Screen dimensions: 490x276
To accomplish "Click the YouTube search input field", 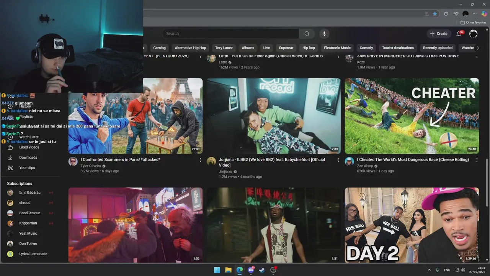I will 230,34.
